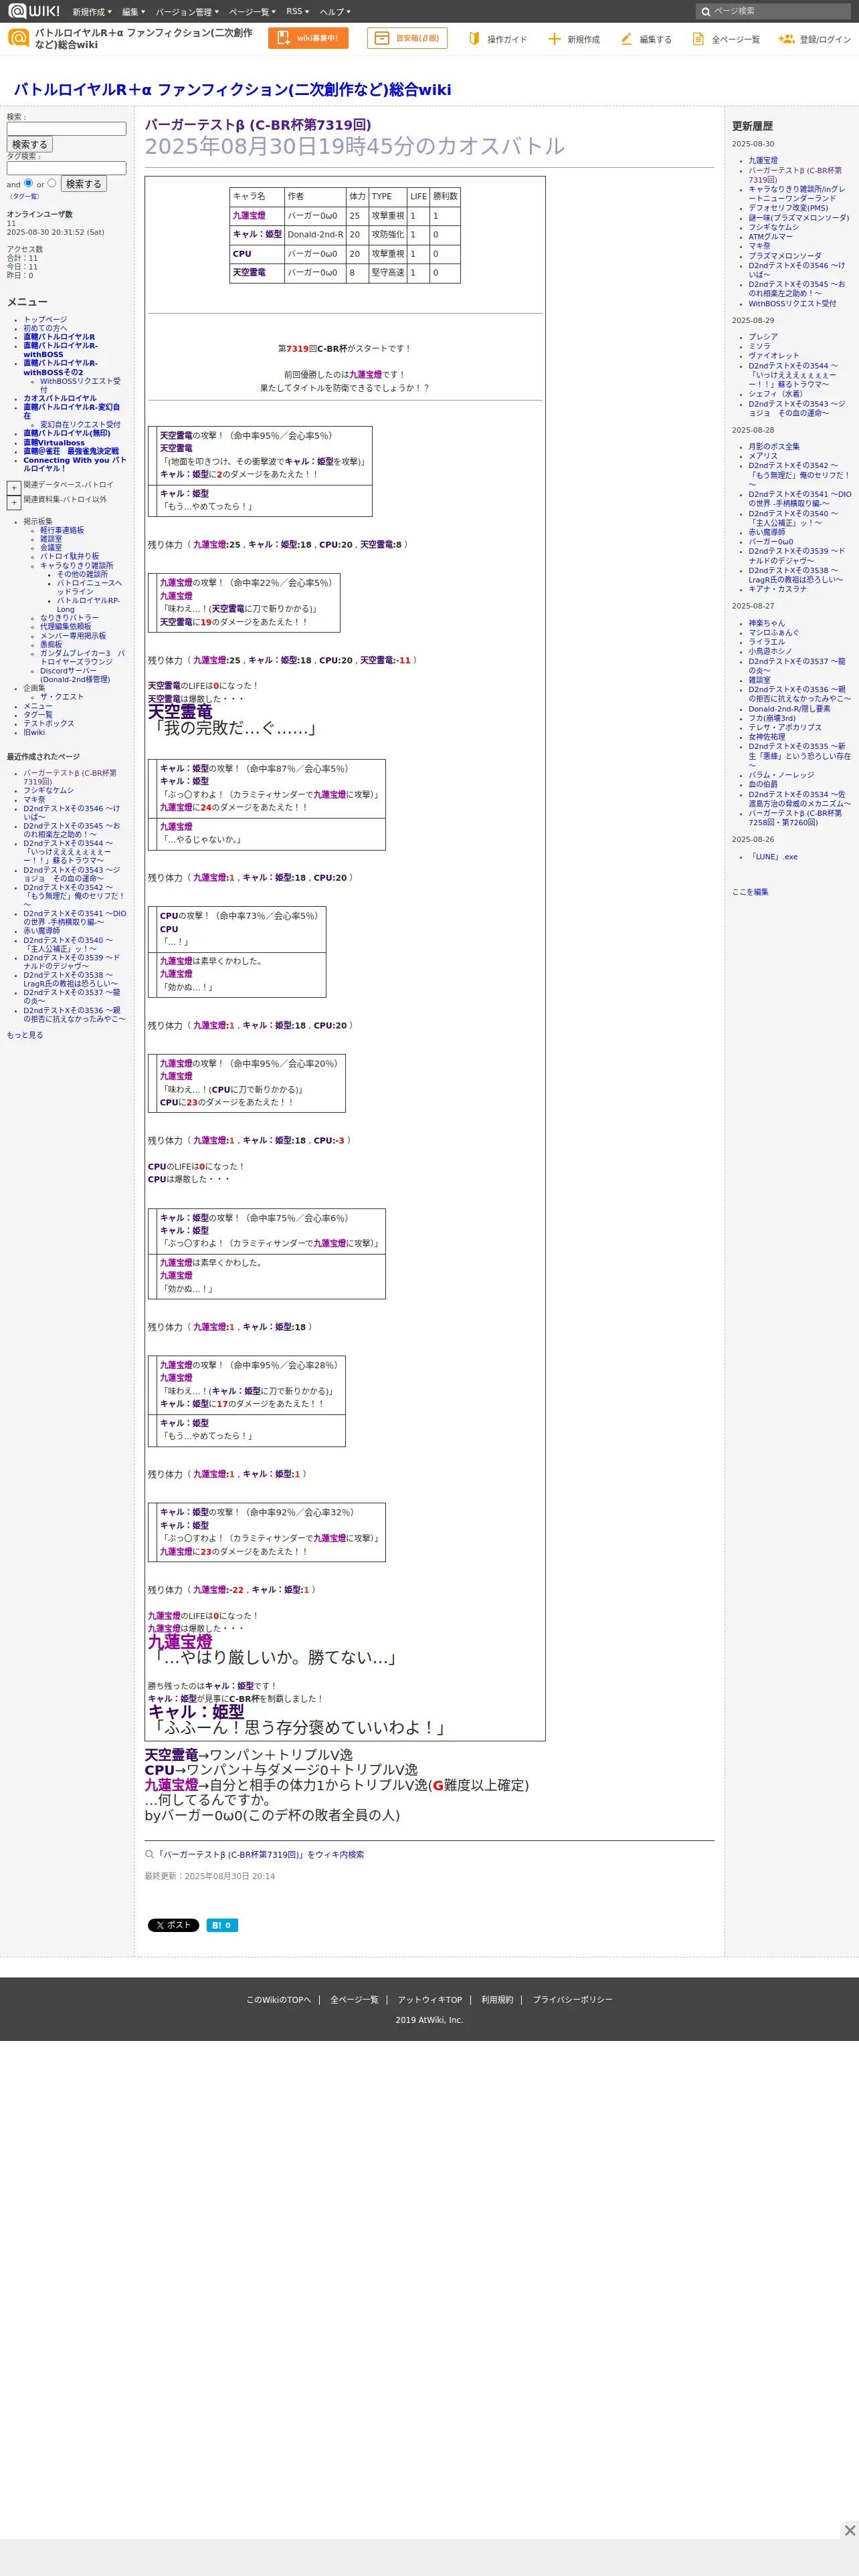The width and height of the screenshot is (859, 2576).
Task: Click ここを編集 in right sidebar
Action: pos(750,892)
